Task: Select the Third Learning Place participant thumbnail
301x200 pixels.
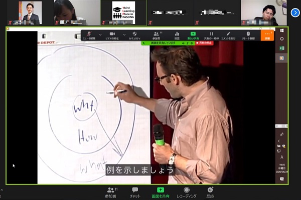Action: (123, 12)
